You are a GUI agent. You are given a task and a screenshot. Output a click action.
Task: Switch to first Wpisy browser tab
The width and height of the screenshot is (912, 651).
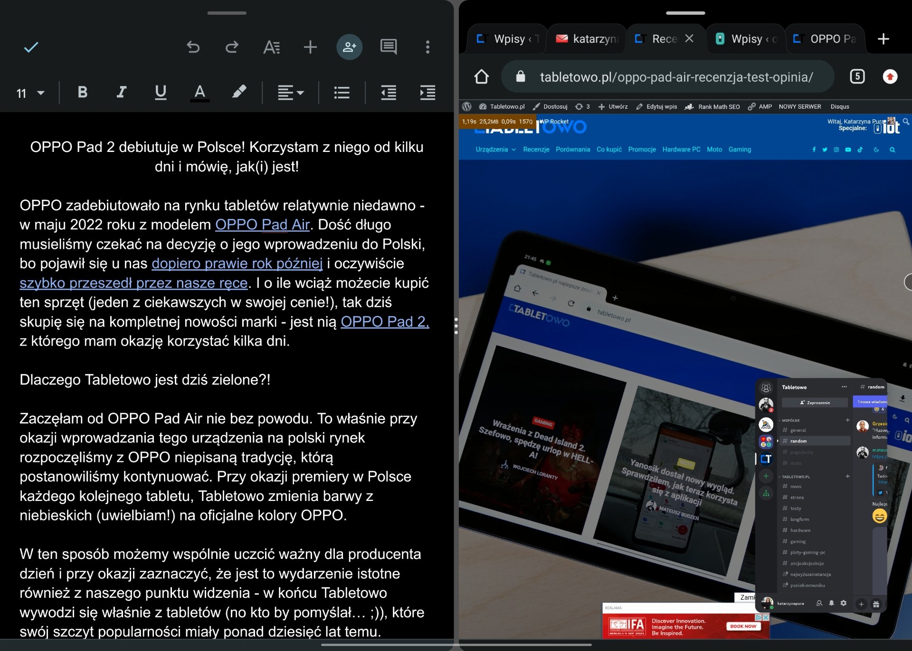click(507, 39)
